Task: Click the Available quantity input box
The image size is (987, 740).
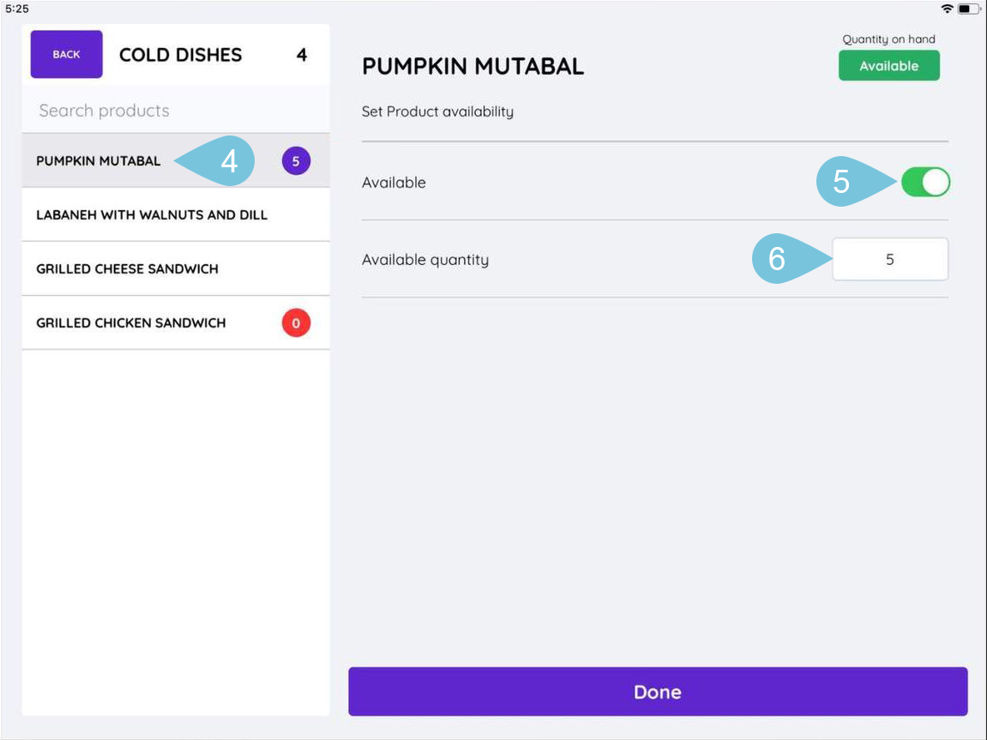Action: point(890,259)
